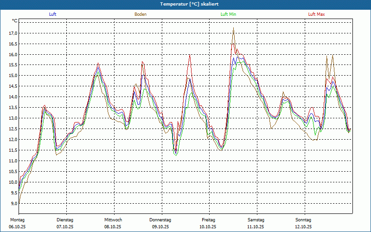The height and width of the screenshot is (232, 371).
Task: Click the 'Luft Max' legend entry
Action: (317, 14)
